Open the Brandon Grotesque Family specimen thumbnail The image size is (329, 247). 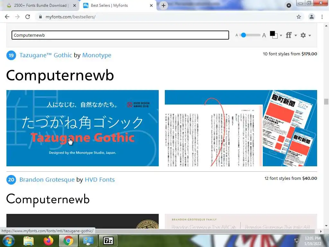point(241,221)
